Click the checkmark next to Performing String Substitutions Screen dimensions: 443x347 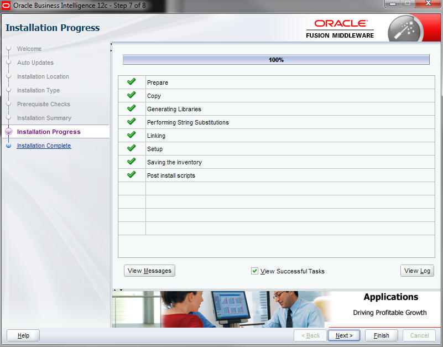pyautogui.click(x=132, y=122)
